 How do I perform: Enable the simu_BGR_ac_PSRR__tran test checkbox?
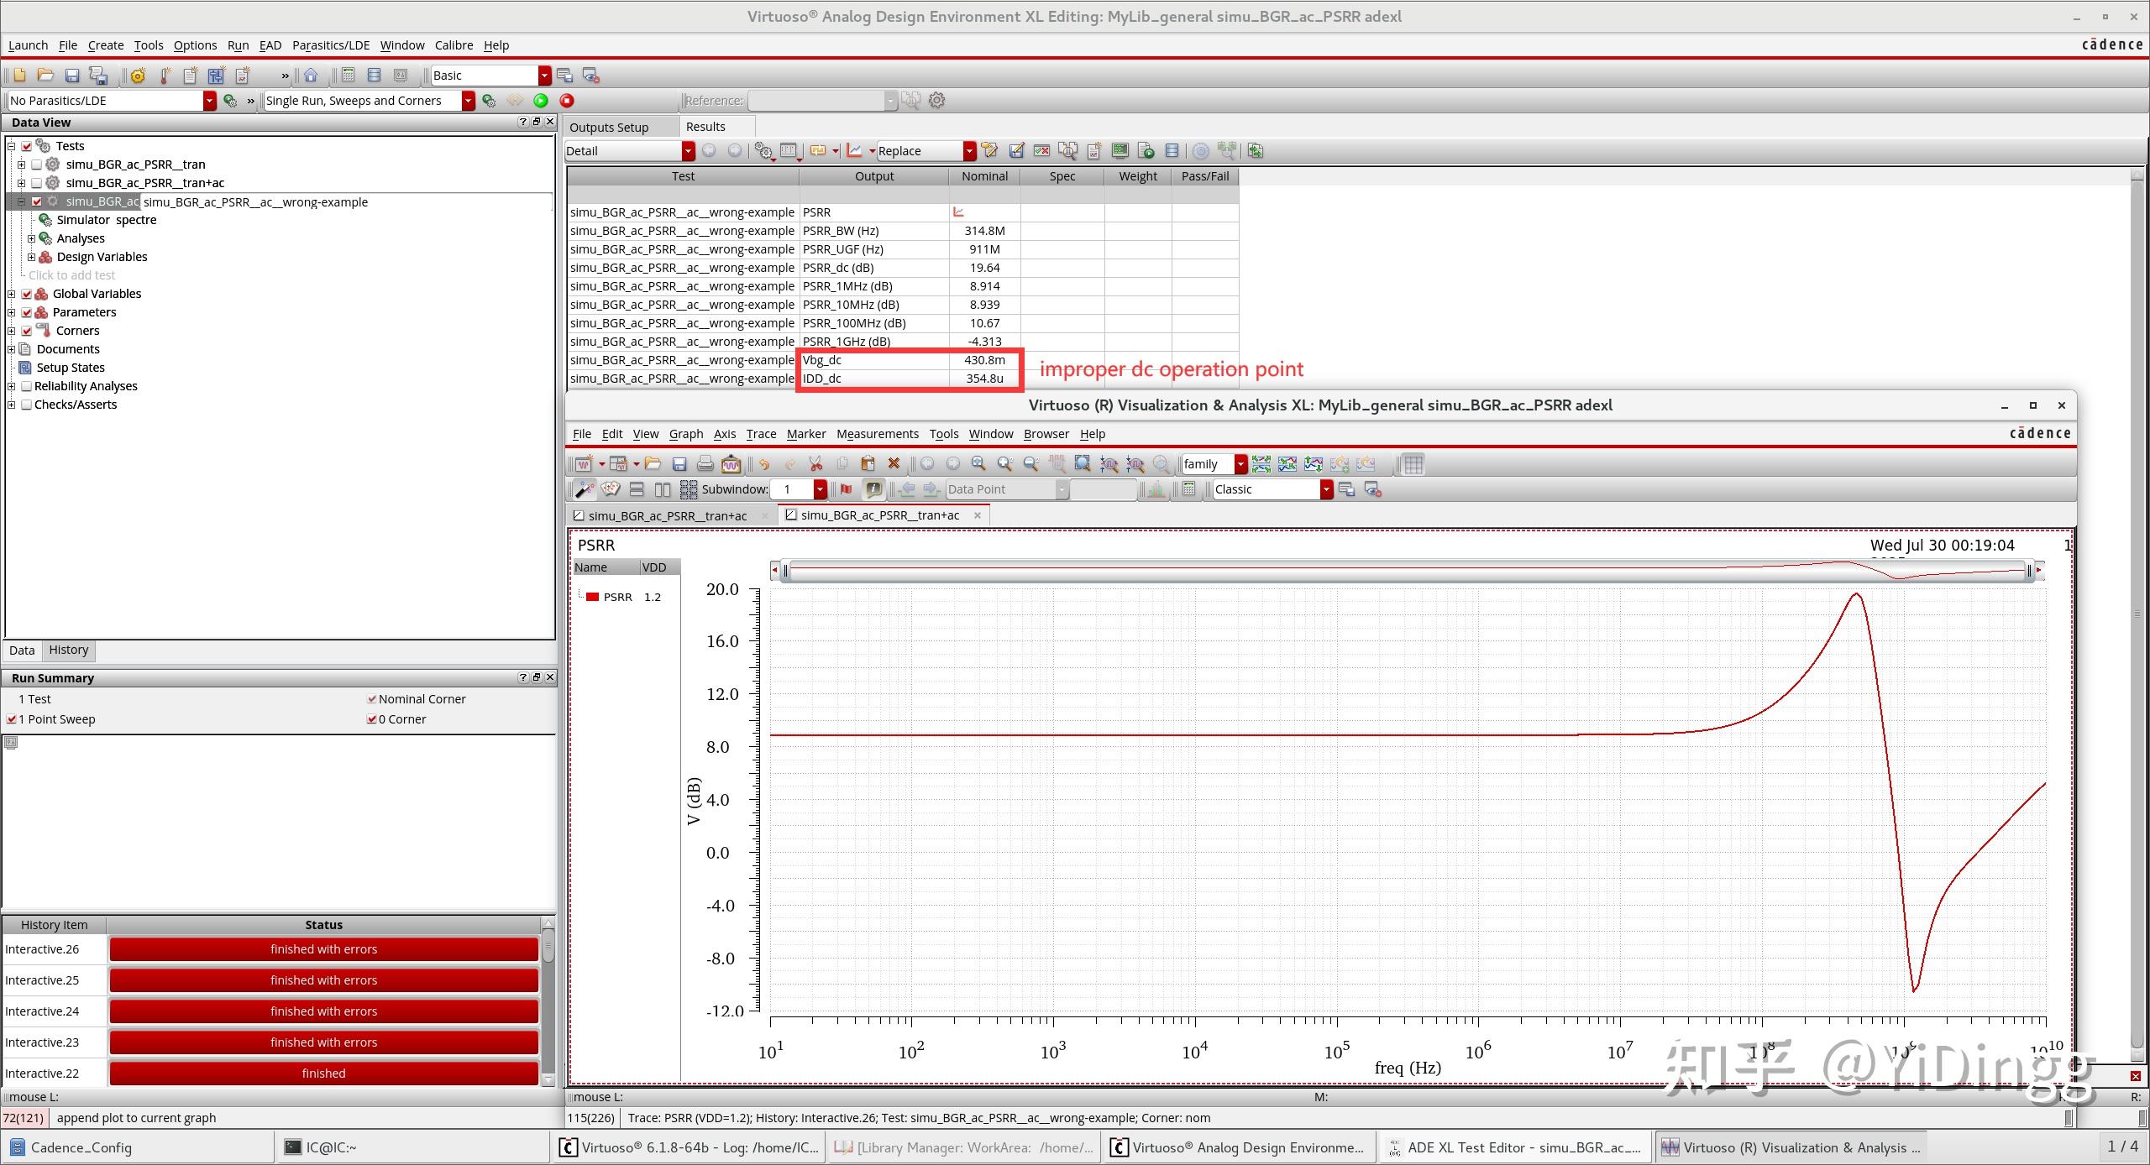36,165
